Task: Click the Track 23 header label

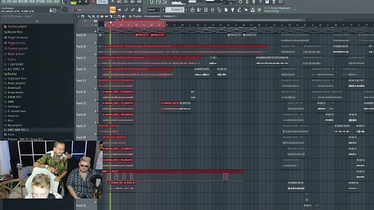Action: [x=81, y=80]
